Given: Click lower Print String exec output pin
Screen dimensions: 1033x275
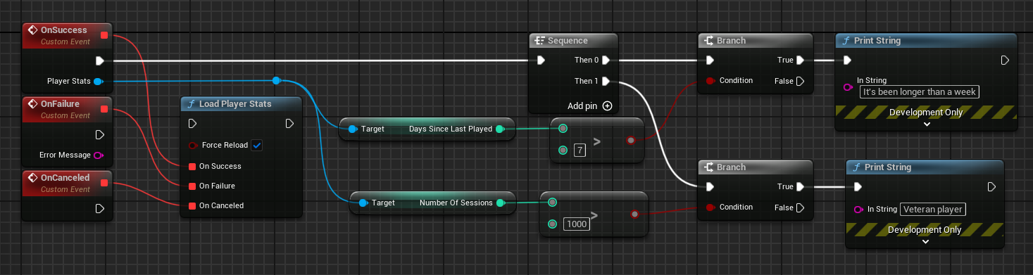Looking at the screenshot, I should [991, 187].
